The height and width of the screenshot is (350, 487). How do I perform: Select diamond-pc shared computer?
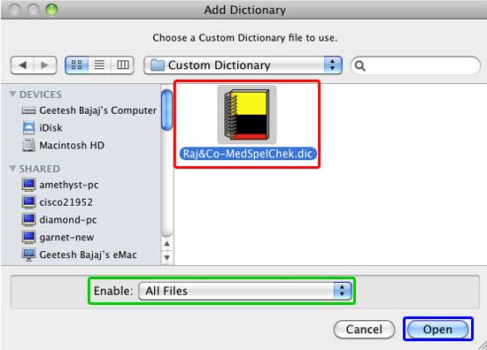point(59,219)
